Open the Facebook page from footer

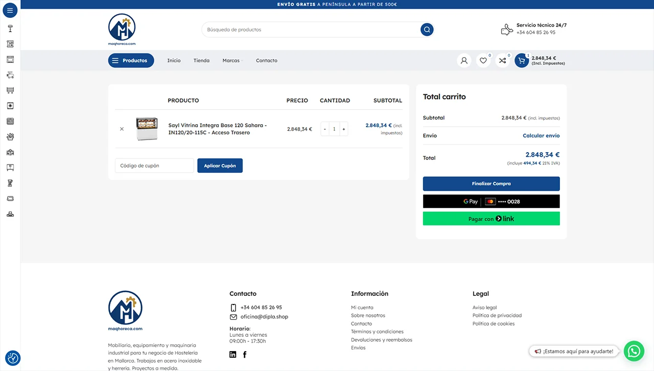click(x=245, y=355)
